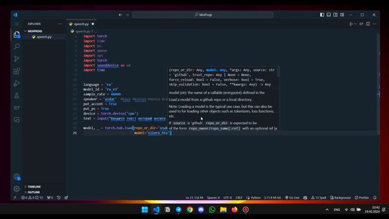This screenshot has width=389, height=219.
Task: Change line endings via CRLF
Action: point(239,198)
